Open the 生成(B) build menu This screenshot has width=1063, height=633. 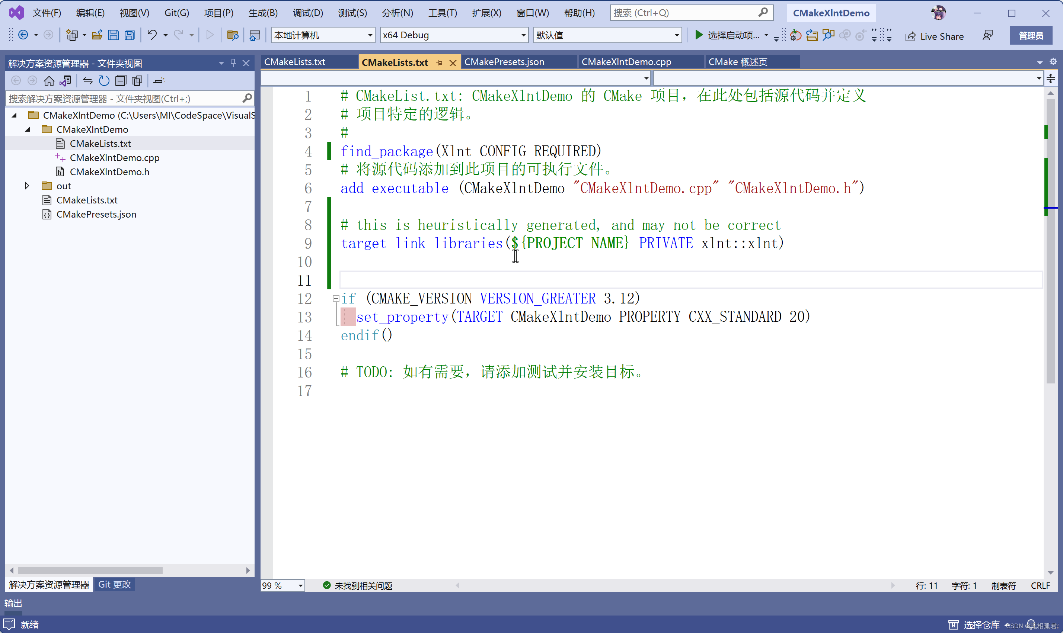pos(263,13)
